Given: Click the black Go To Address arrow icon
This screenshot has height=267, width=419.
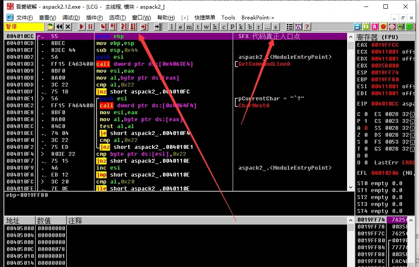Looking at the screenshot, I should (x=158, y=27).
